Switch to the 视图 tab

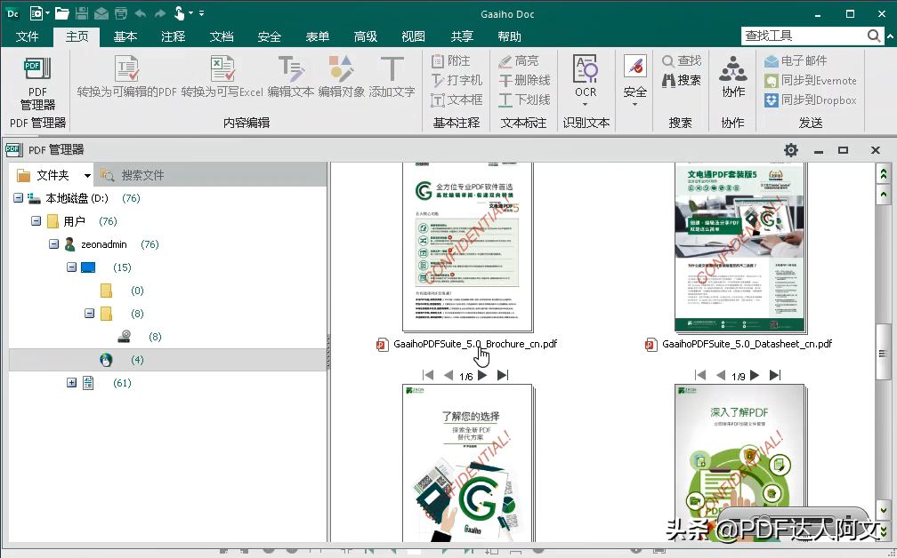[x=413, y=36]
